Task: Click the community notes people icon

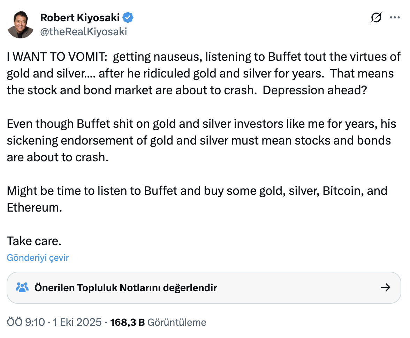Action: (x=22, y=288)
